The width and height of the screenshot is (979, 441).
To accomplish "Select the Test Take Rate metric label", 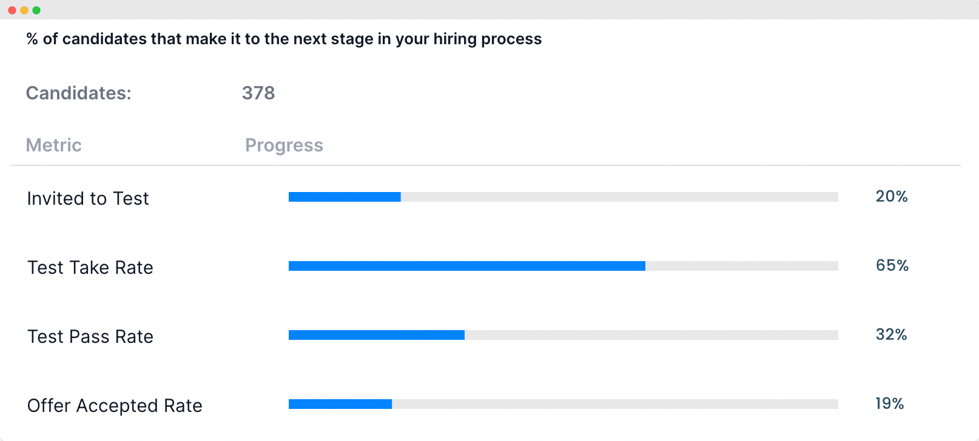I will point(90,268).
